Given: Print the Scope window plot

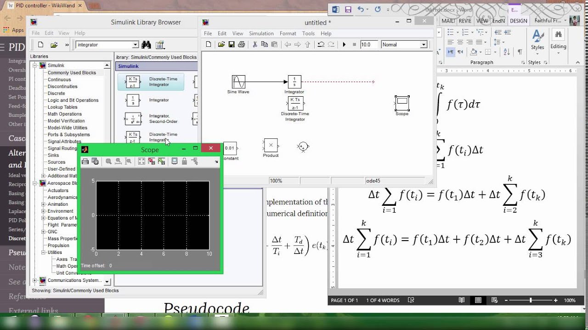Looking at the screenshot, I should [x=85, y=161].
